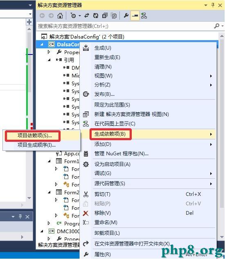Open the 生成依赖项(B) submenu
Viewport: 225px width, 259px height.
(x=148, y=134)
